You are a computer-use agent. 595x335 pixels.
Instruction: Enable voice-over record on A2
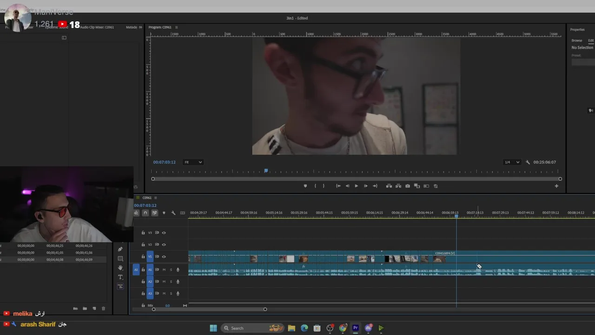(178, 281)
